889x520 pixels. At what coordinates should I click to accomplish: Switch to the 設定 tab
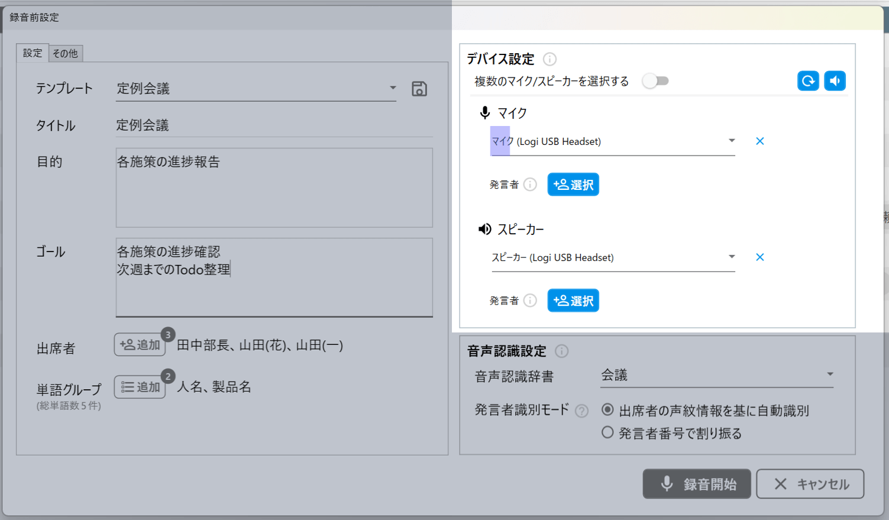click(x=33, y=53)
